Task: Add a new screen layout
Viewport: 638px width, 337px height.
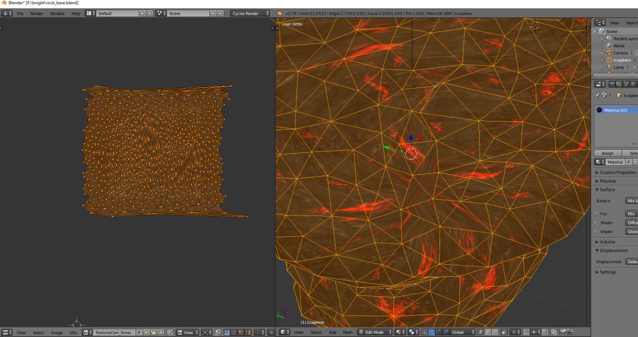Action: pos(142,13)
